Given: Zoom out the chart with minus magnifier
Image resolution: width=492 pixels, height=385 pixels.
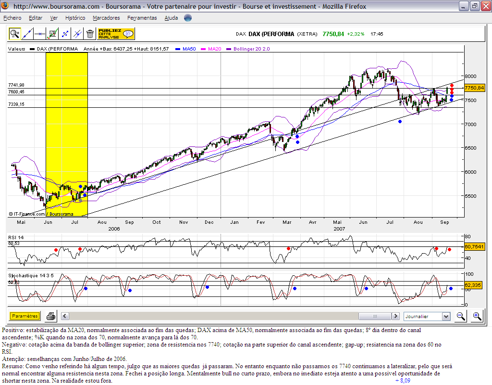Looking at the screenshot, I should 461,316.
